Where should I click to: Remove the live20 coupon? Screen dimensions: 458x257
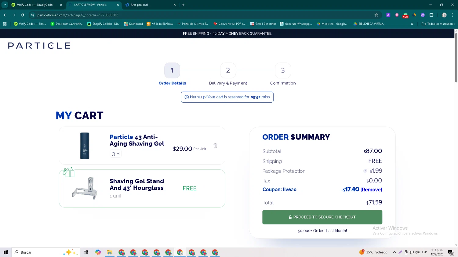point(371,190)
